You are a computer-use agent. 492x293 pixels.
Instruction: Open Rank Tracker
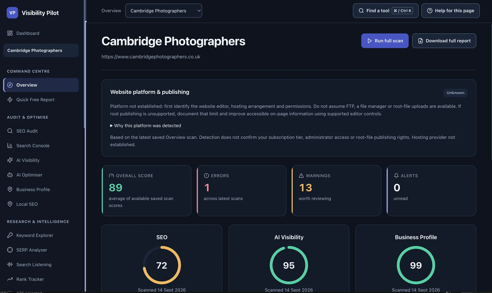[x=41, y=279]
